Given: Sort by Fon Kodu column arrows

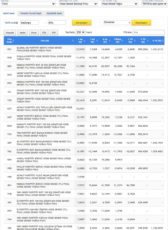Looking at the screenshot, I should pyautogui.click(x=13, y=41).
